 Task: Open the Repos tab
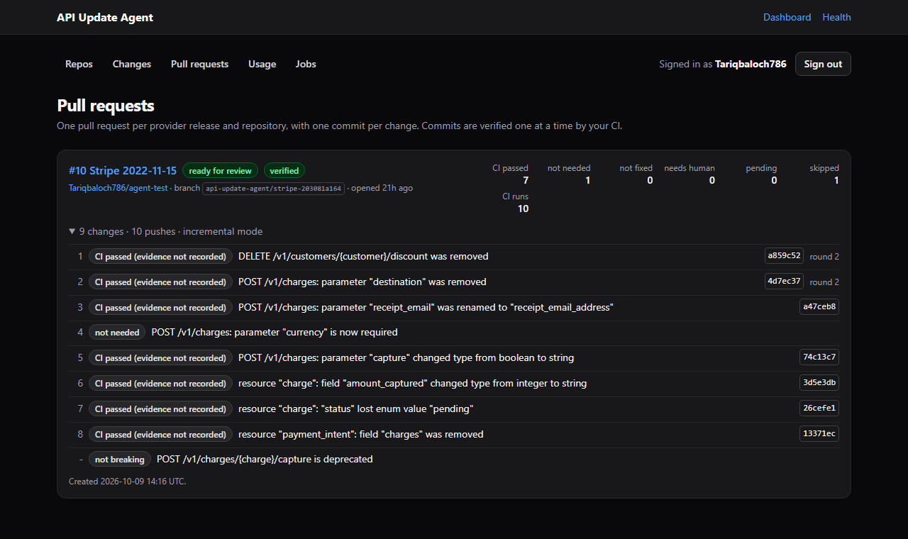79,64
